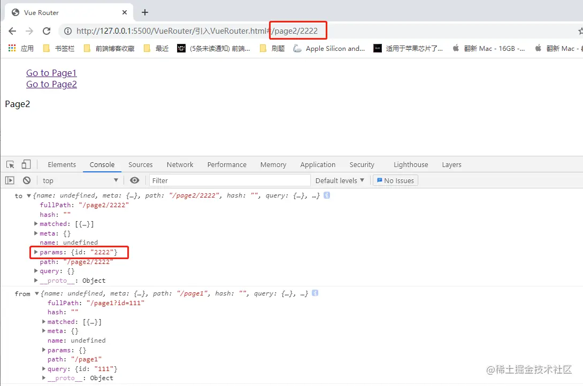Screen dimensions: 583x386
Task: Open the Default levels dropdown
Action: [x=340, y=180]
